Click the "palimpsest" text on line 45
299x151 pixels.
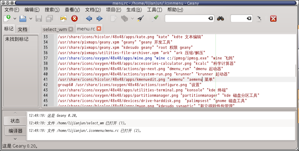point(198,101)
